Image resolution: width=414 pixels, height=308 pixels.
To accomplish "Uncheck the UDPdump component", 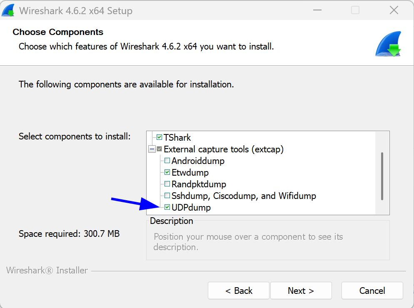I will [167, 207].
